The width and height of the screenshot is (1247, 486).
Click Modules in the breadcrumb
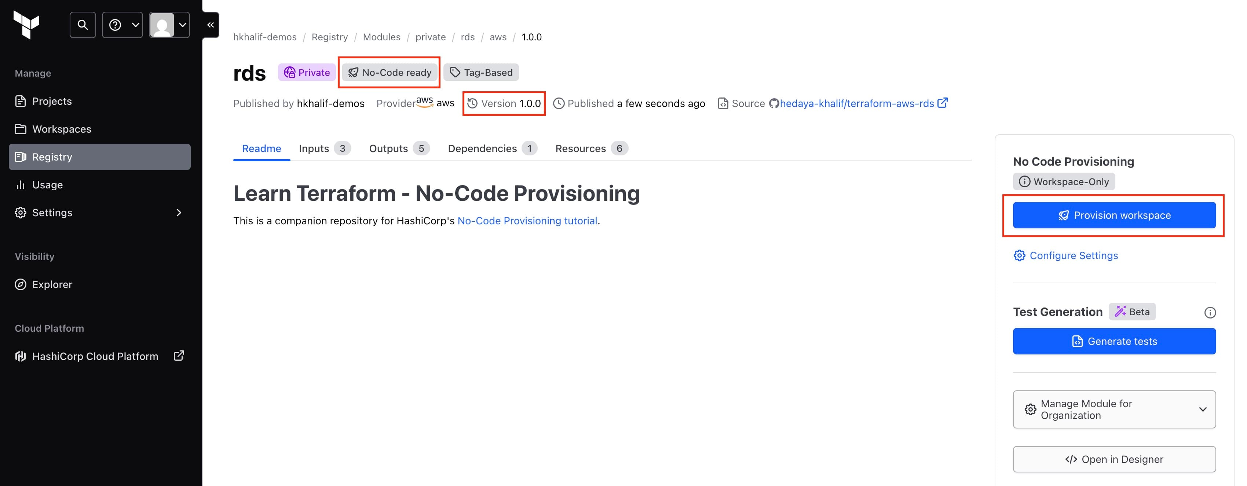tap(381, 37)
